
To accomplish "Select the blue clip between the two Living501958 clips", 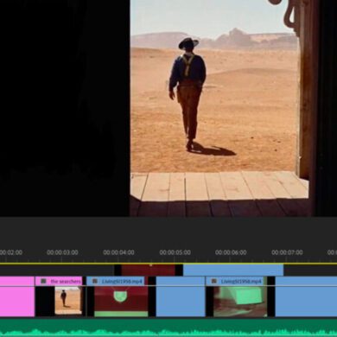I will pos(181,296).
